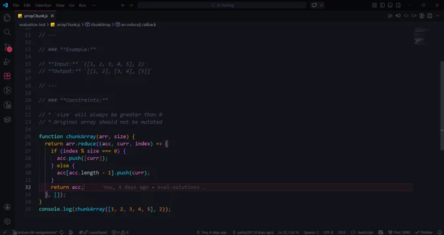Open the Manage gear menu

click(x=7, y=221)
